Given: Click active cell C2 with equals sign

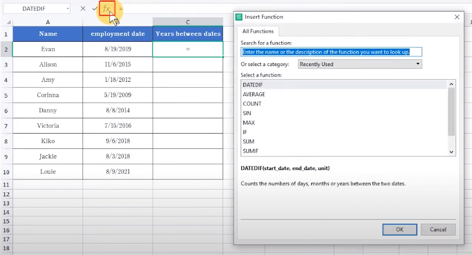Looking at the screenshot, I should 188,49.
